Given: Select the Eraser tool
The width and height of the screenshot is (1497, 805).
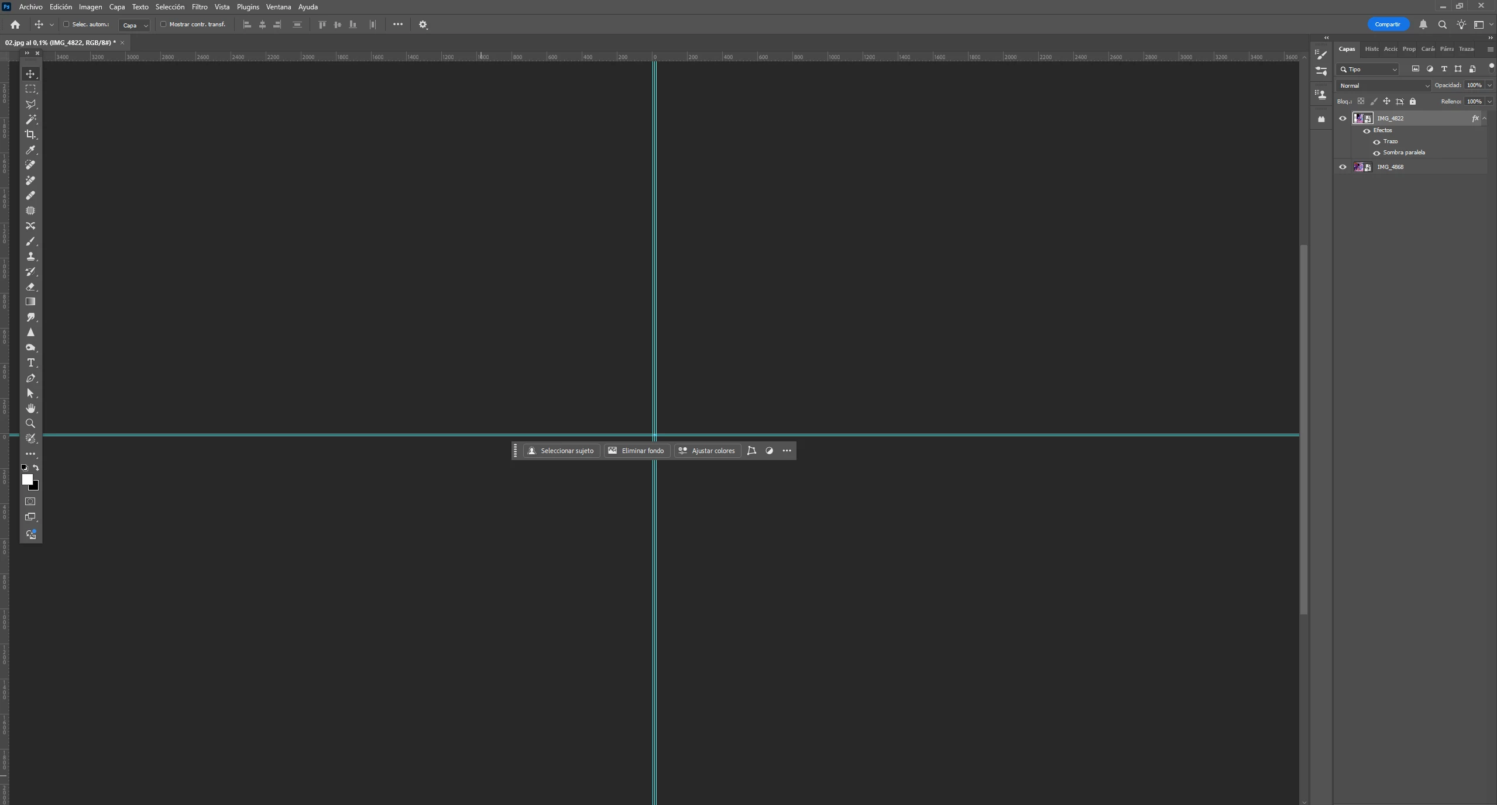Looking at the screenshot, I should [30, 287].
